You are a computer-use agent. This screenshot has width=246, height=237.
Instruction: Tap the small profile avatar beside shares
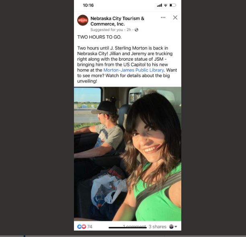[x=171, y=227]
